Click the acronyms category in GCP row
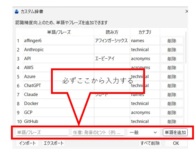Viewport: 196px width, 154px height. (145, 113)
